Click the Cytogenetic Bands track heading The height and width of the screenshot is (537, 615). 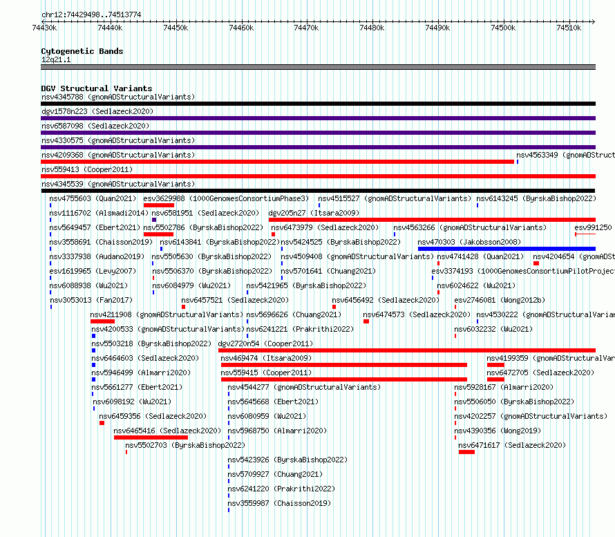[x=82, y=51]
